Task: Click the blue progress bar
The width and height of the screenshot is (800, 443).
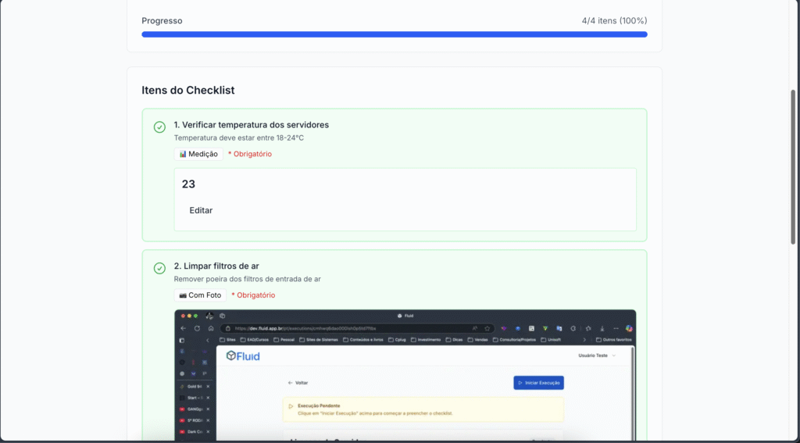Action: (394, 34)
